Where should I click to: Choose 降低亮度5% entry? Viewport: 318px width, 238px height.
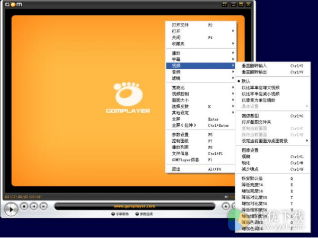[x=273, y=185]
